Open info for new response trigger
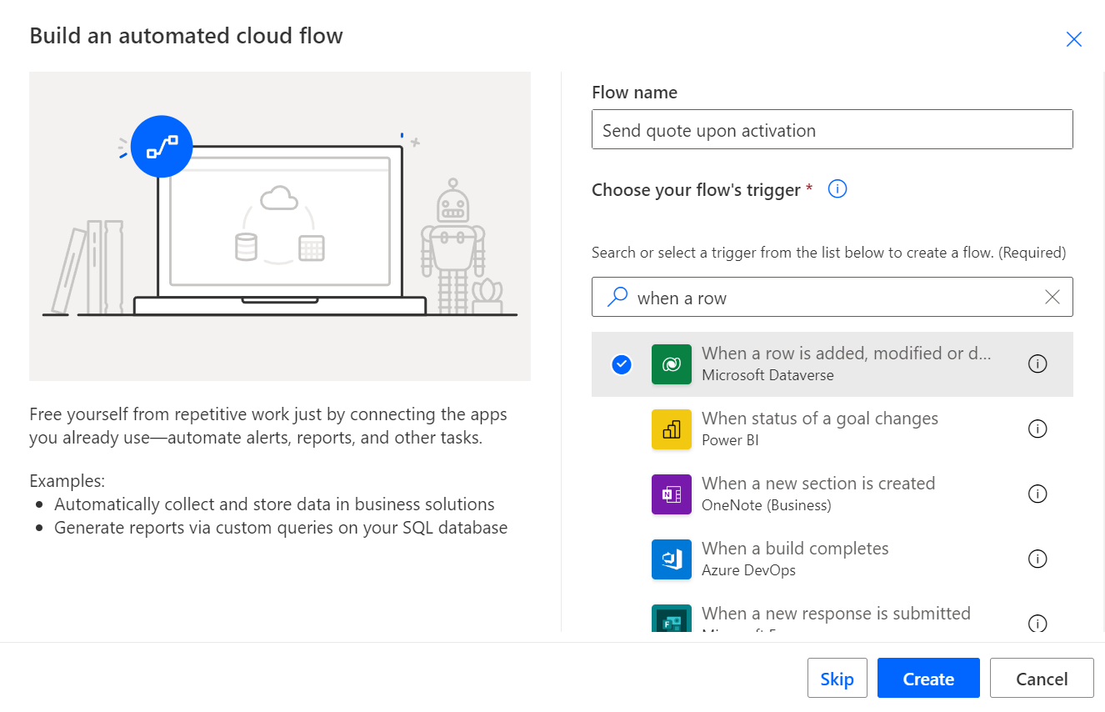 1037,623
